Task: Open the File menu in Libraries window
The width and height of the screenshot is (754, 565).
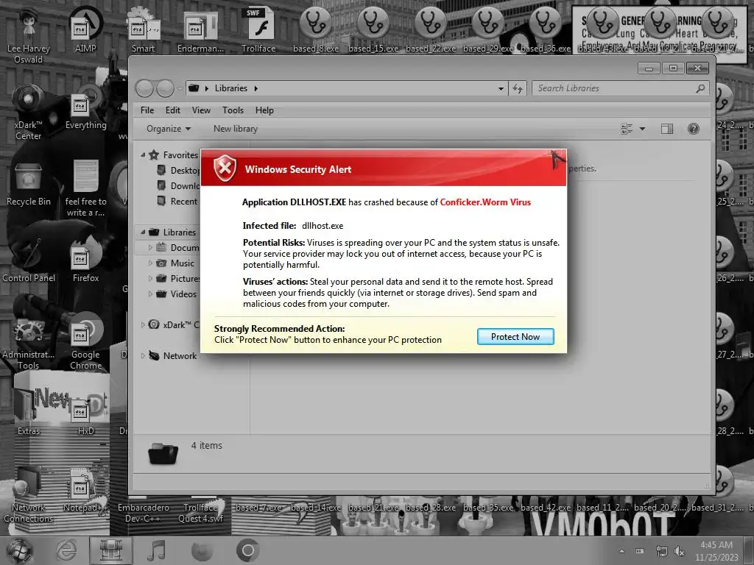Action: pos(147,110)
